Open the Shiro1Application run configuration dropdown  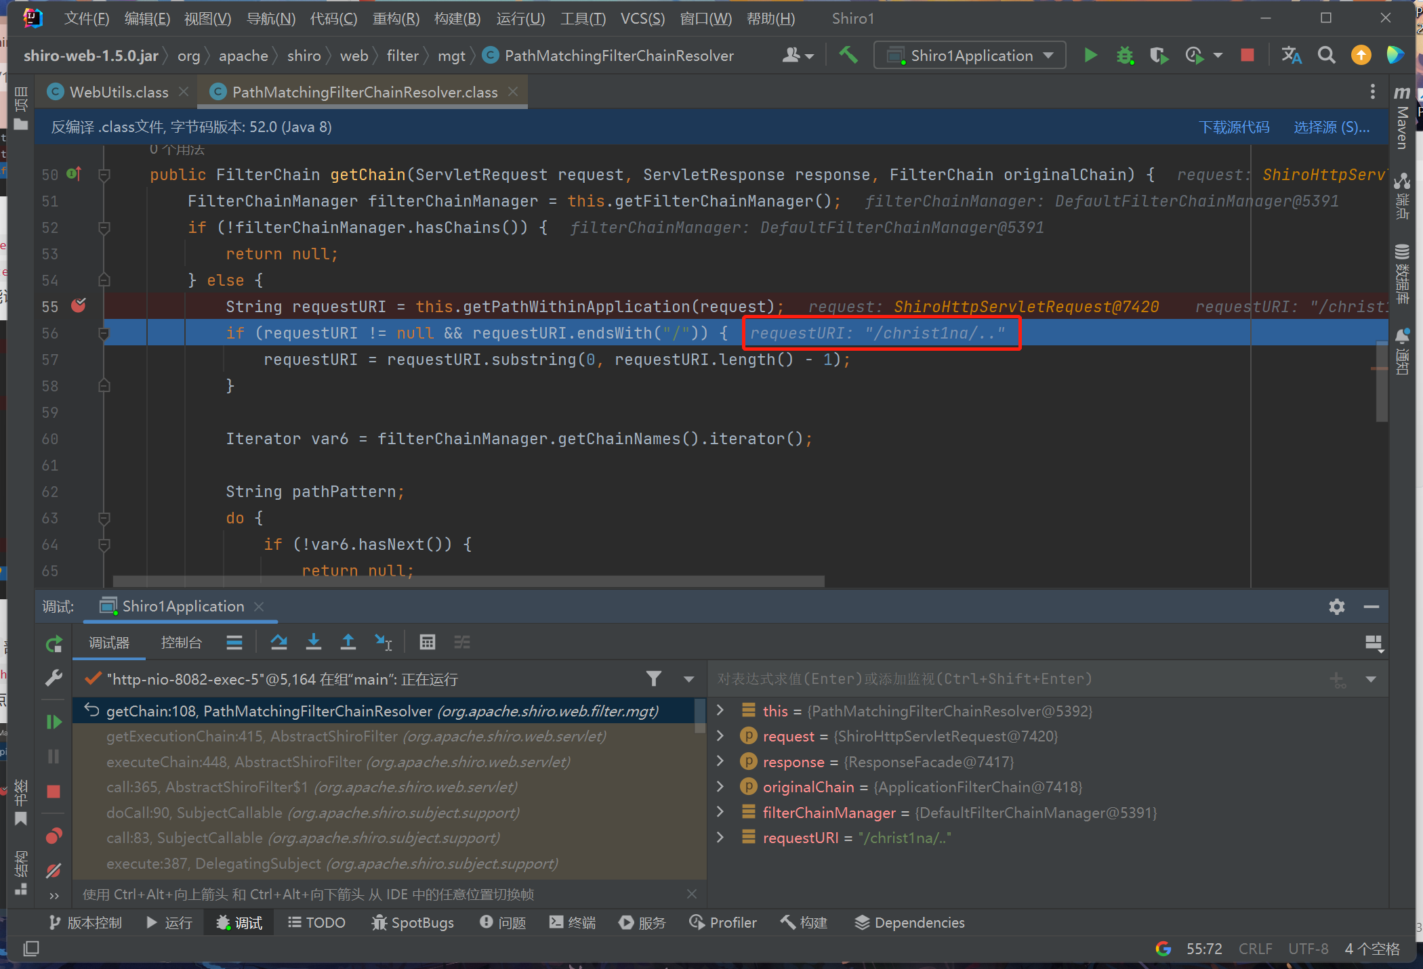click(x=970, y=56)
